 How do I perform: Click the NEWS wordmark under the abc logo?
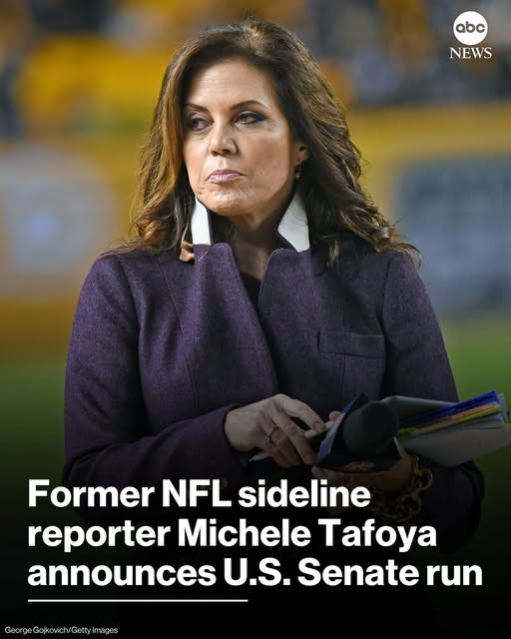(471, 53)
